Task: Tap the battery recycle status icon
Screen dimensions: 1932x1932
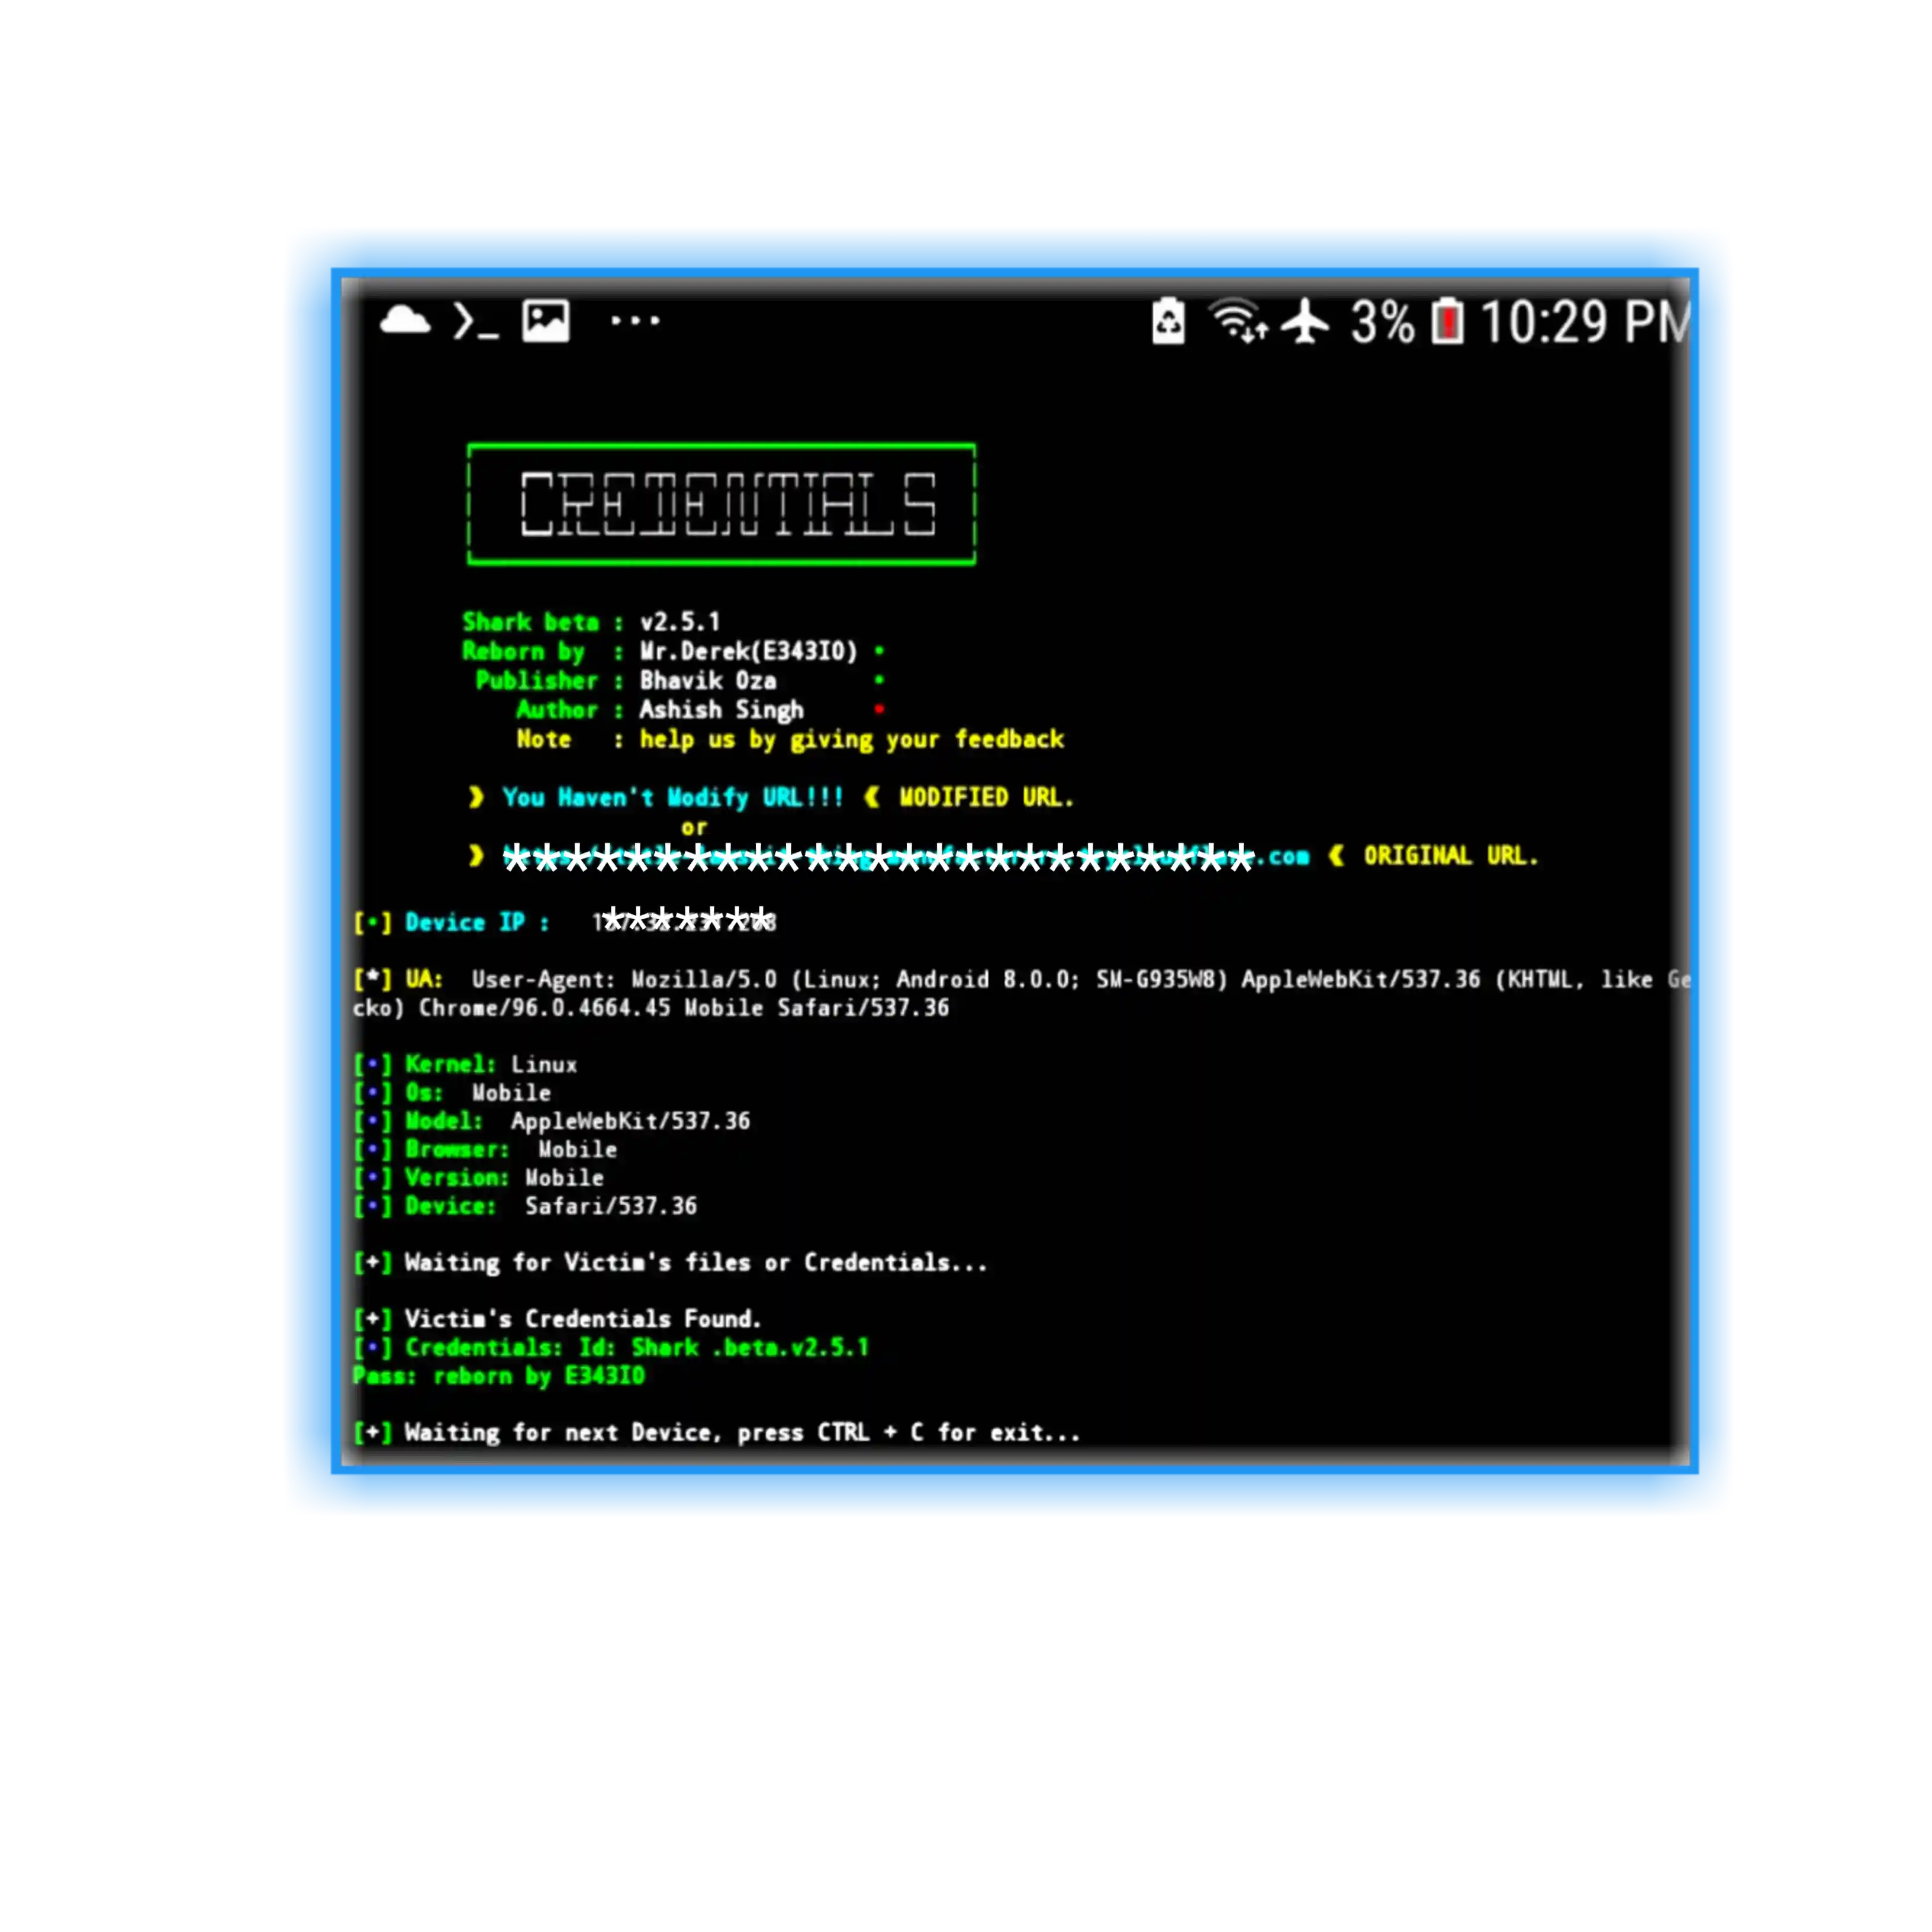Action: tap(1168, 321)
